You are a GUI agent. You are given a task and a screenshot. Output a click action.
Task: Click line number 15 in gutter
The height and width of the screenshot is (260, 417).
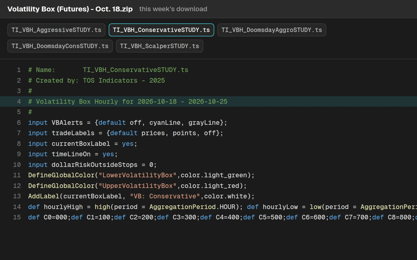(17, 217)
